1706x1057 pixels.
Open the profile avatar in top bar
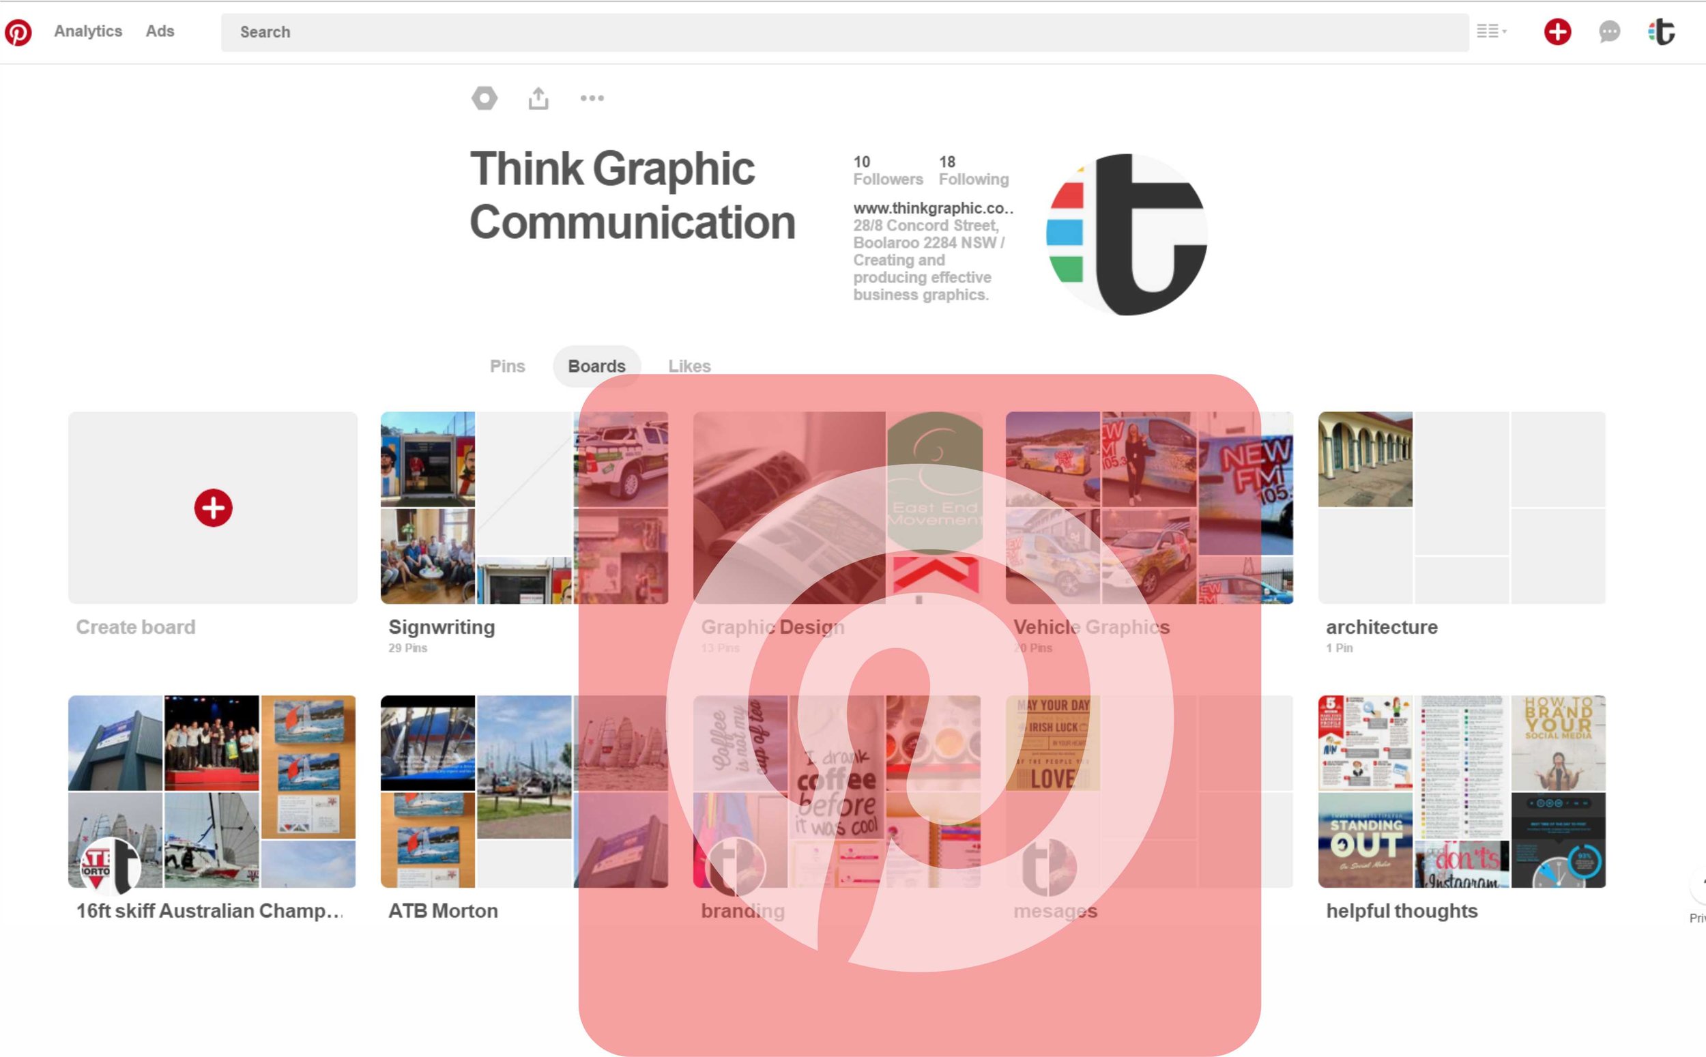tap(1662, 31)
